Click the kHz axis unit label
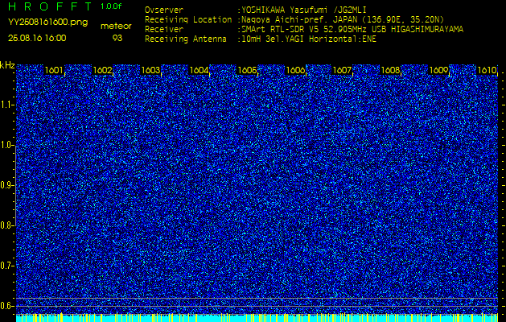 point(7,65)
